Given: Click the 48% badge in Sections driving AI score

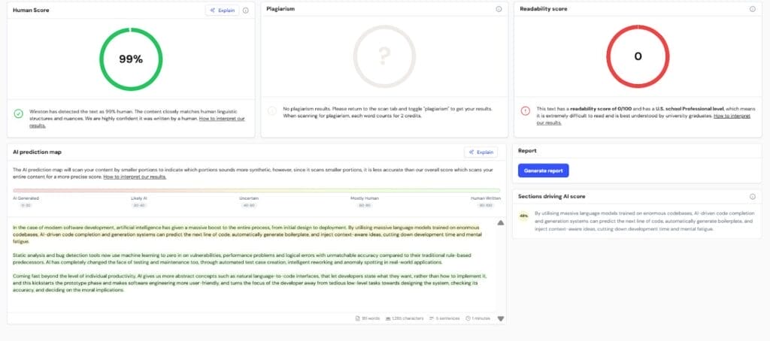Looking at the screenshot, I should [x=523, y=215].
